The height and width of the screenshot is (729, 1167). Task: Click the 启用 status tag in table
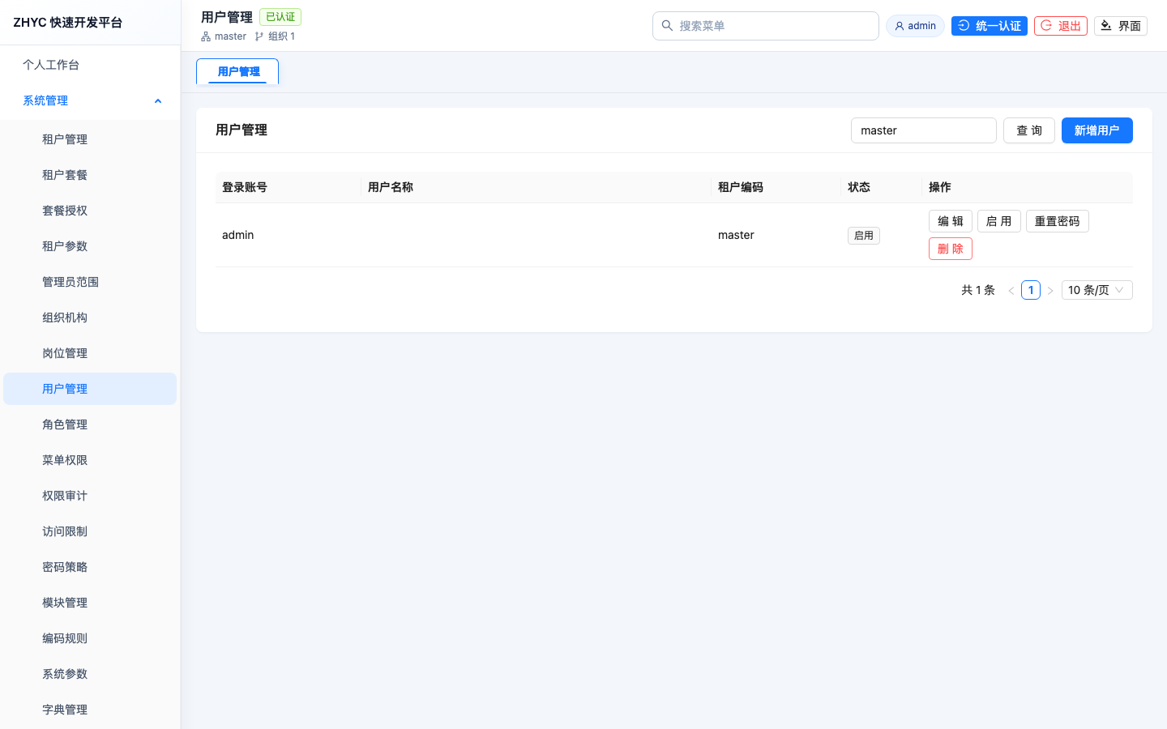pyautogui.click(x=864, y=236)
